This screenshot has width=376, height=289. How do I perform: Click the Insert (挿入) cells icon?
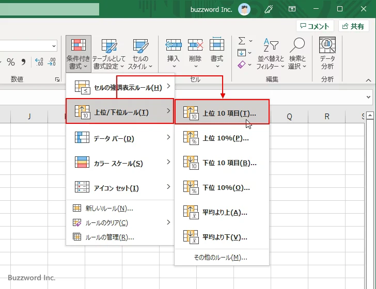click(174, 45)
